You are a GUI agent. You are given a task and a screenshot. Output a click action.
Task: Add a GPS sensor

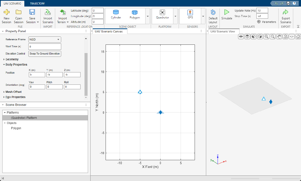[x=190, y=14]
